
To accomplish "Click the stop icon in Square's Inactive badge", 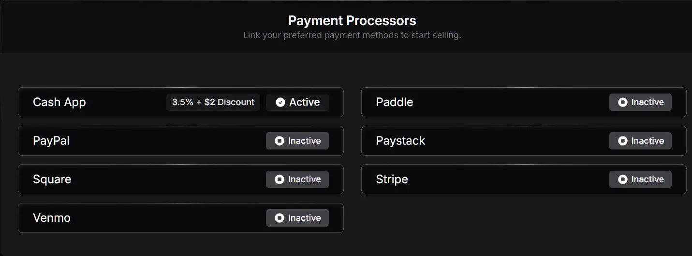I will coord(279,179).
